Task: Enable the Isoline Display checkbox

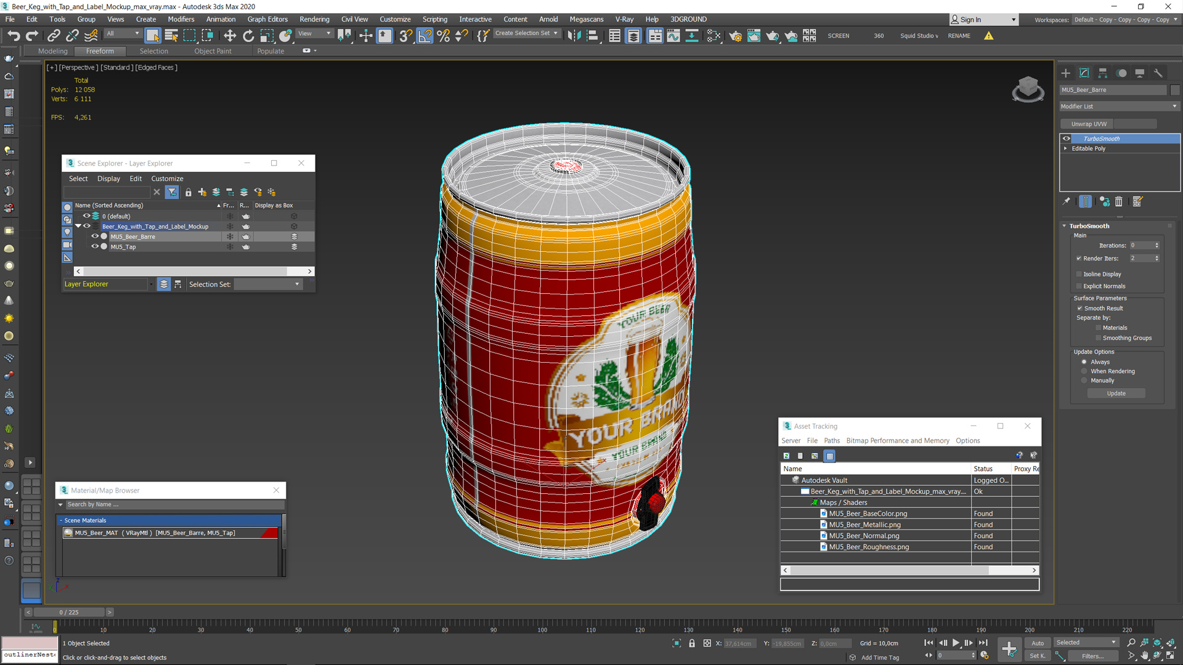Action: 1079,274
